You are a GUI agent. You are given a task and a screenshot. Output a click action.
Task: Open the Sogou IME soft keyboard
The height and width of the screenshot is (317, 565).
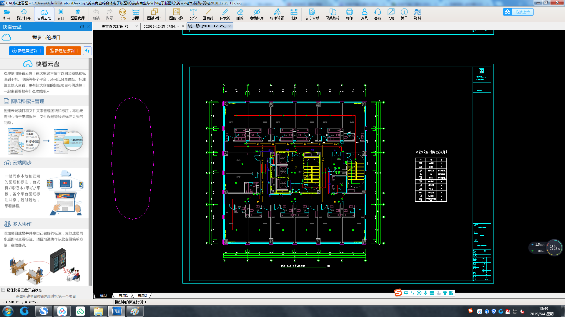coord(432,293)
